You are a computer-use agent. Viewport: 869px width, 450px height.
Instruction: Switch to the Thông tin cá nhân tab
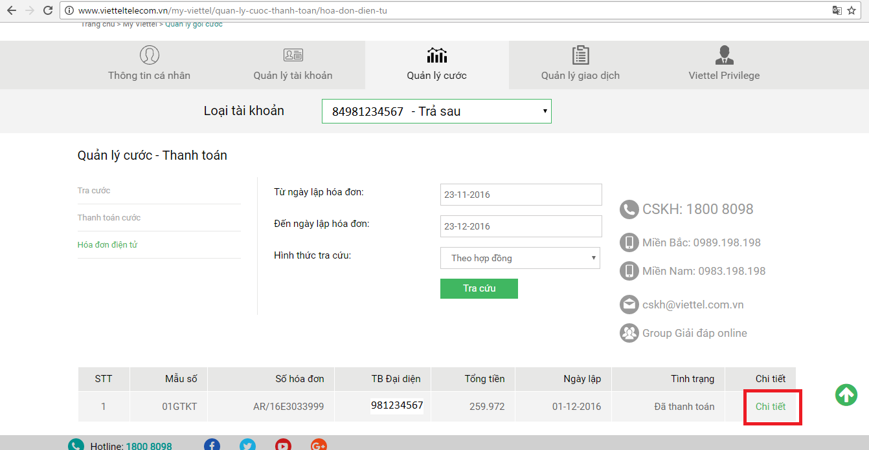click(150, 65)
